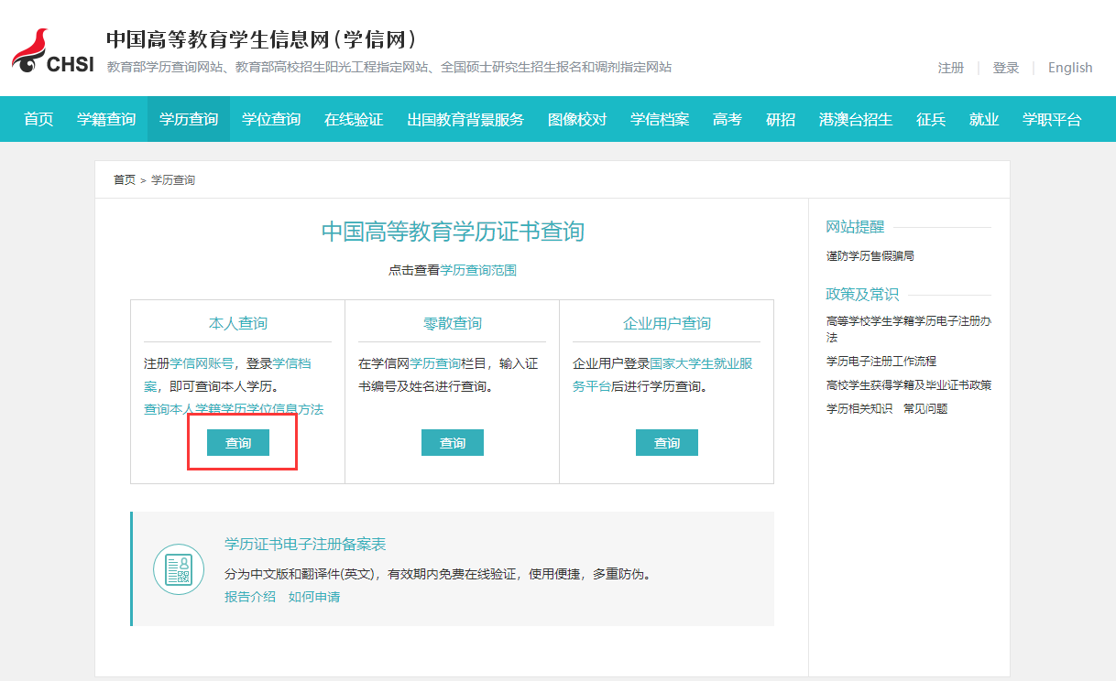Open 高等学校学生学籍学历电子注册办法 link
Image resolution: width=1116 pixels, height=681 pixels.
pos(909,330)
